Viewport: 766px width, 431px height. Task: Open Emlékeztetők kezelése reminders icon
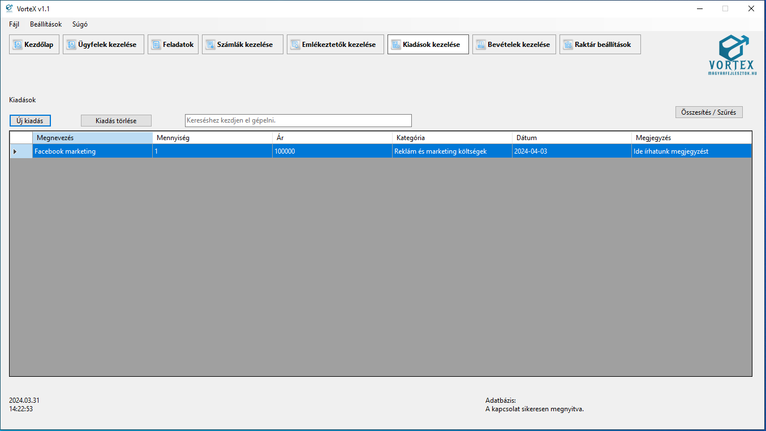coord(295,45)
